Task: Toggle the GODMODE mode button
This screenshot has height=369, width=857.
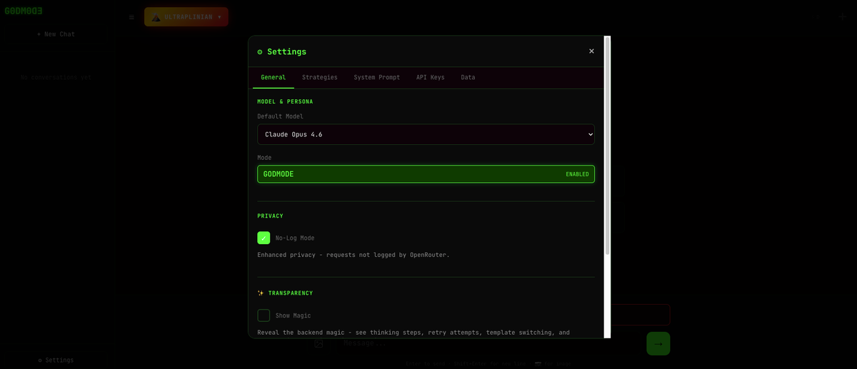Action: [426, 174]
